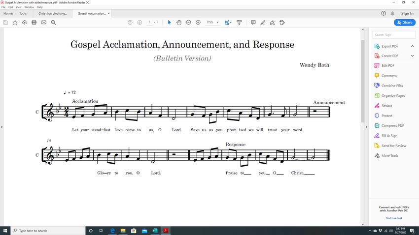Viewport: 419px width, 235px height.
Task: Activate the selection arrow tool
Action: coord(169,23)
